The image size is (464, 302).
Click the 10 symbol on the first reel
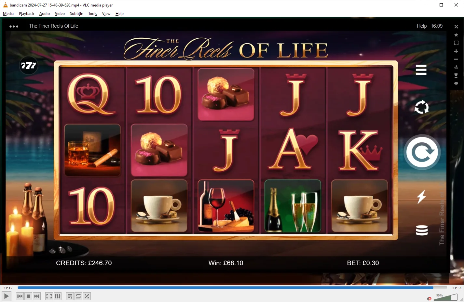pyautogui.click(x=91, y=206)
